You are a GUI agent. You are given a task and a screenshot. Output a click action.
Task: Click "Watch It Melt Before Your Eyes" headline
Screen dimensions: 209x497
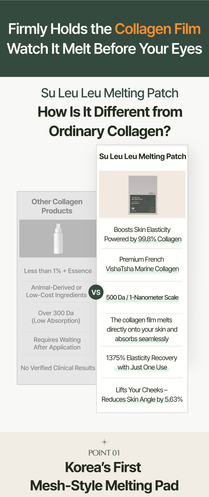(x=104, y=49)
